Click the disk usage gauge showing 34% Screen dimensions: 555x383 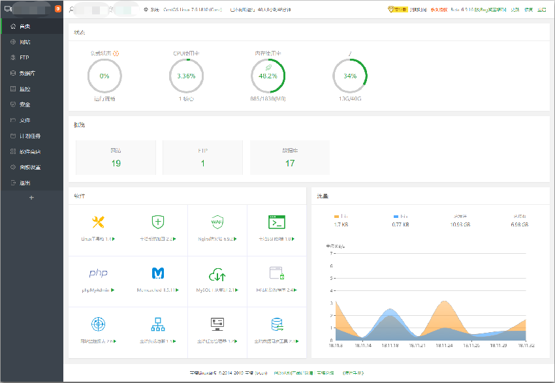[x=350, y=76]
